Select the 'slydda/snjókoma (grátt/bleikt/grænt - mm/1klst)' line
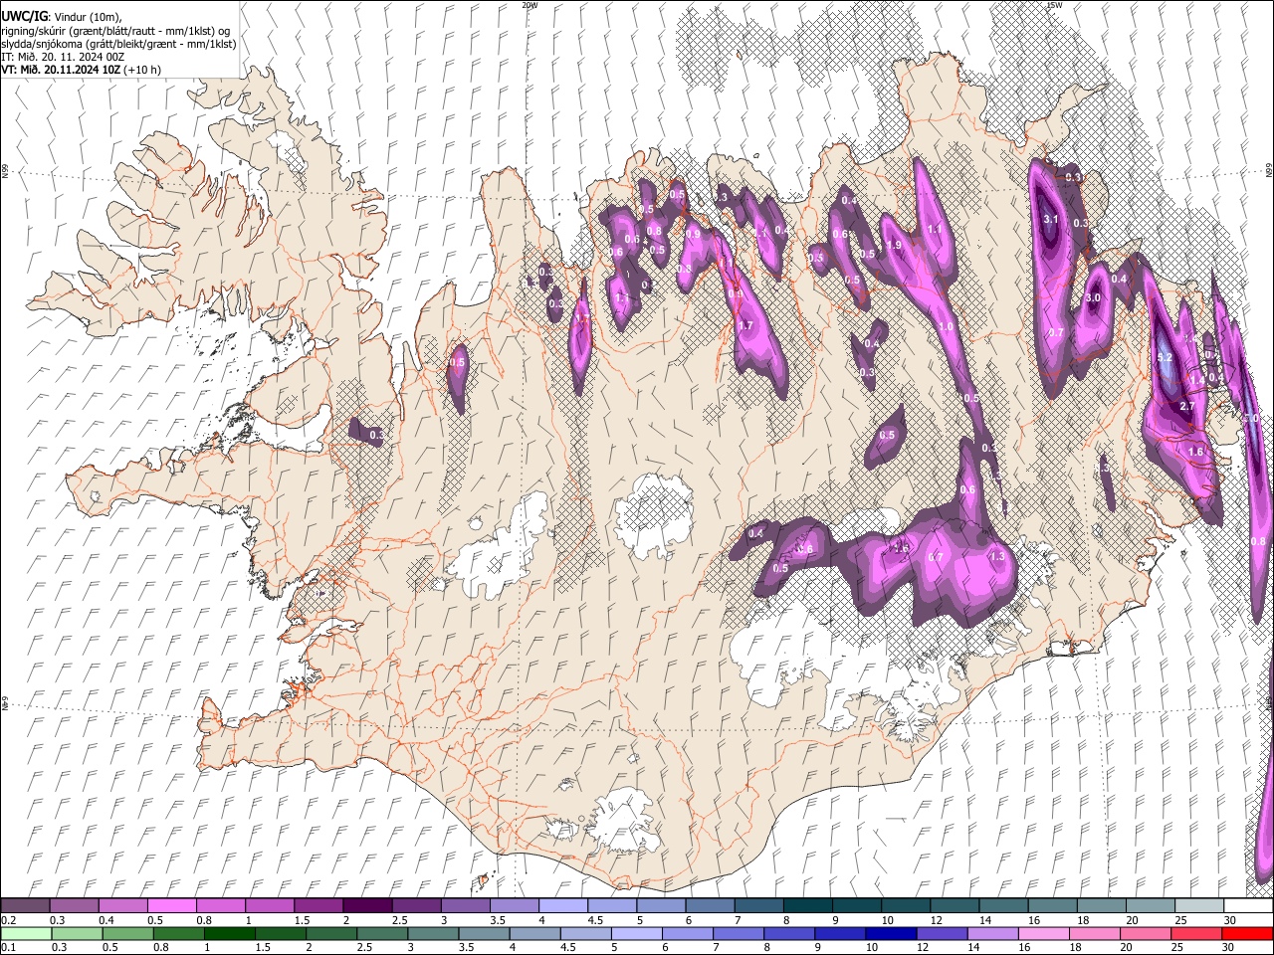The width and height of the screenshot is (1274, 955). tap(118, 44)
